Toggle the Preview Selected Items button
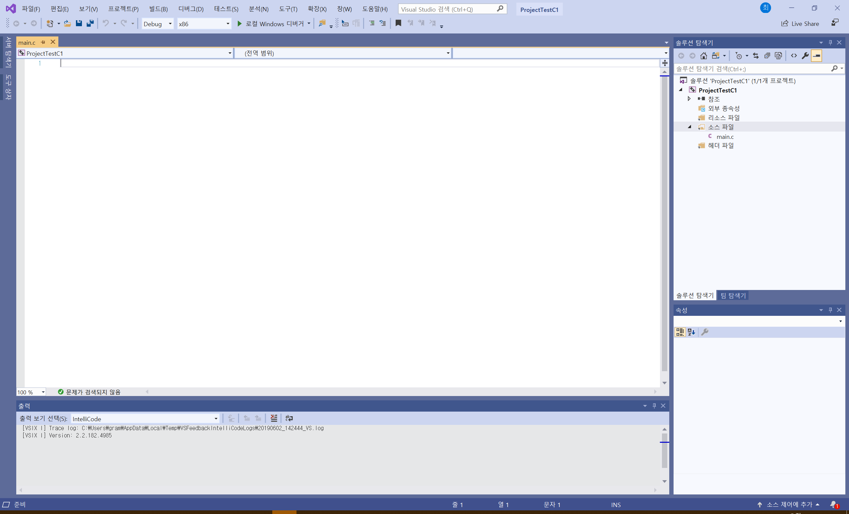This screenshot has width=849, height=514. click(x=816, y=56)
